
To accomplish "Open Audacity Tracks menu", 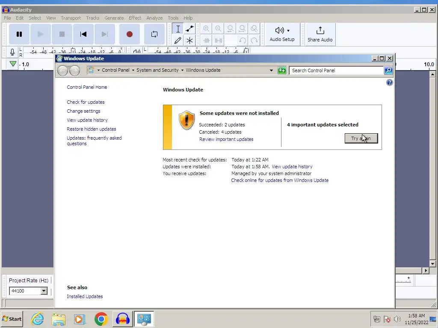I will point(92,18).
